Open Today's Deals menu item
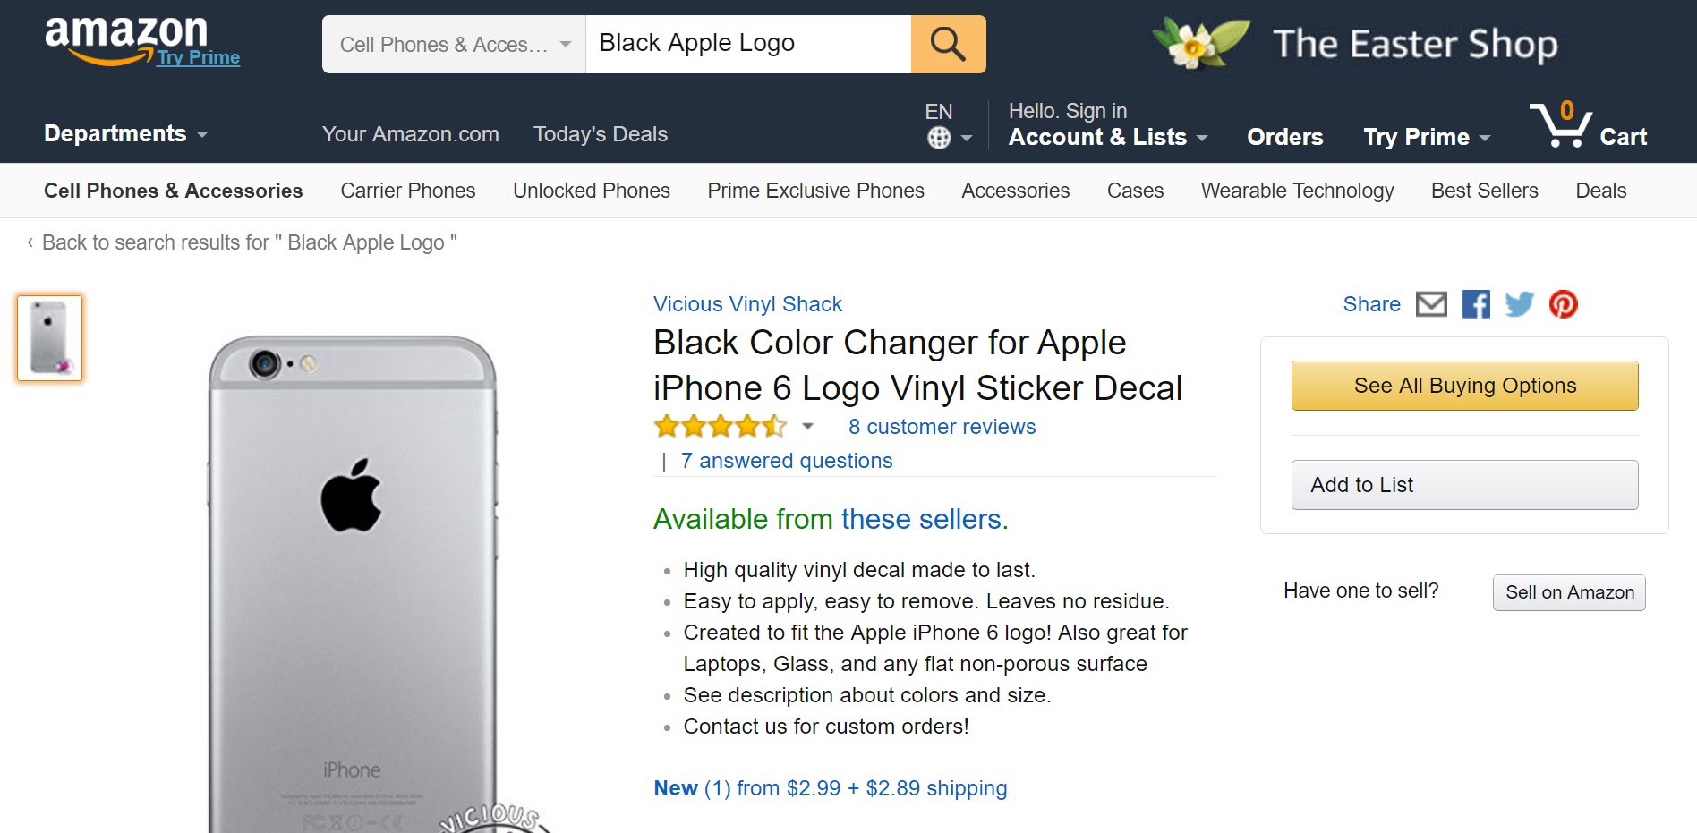 (x=600, y=134)
